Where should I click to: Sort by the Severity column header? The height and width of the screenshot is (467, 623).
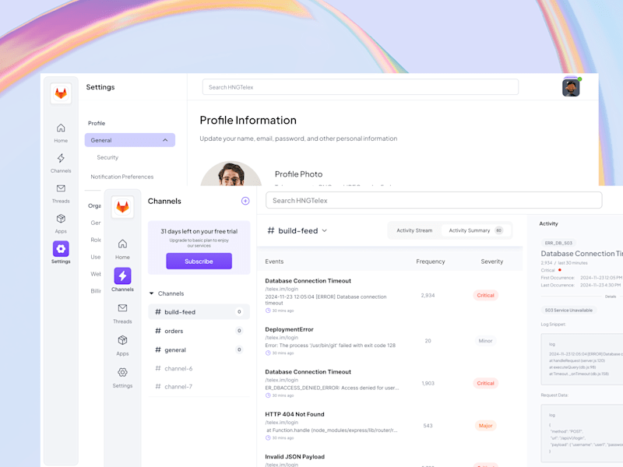coord(492,262)
